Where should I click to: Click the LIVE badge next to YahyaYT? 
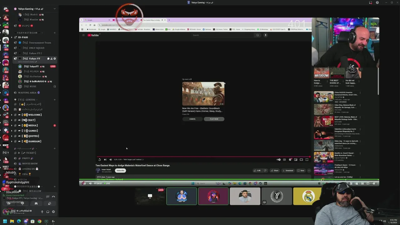tap(53, 67)
